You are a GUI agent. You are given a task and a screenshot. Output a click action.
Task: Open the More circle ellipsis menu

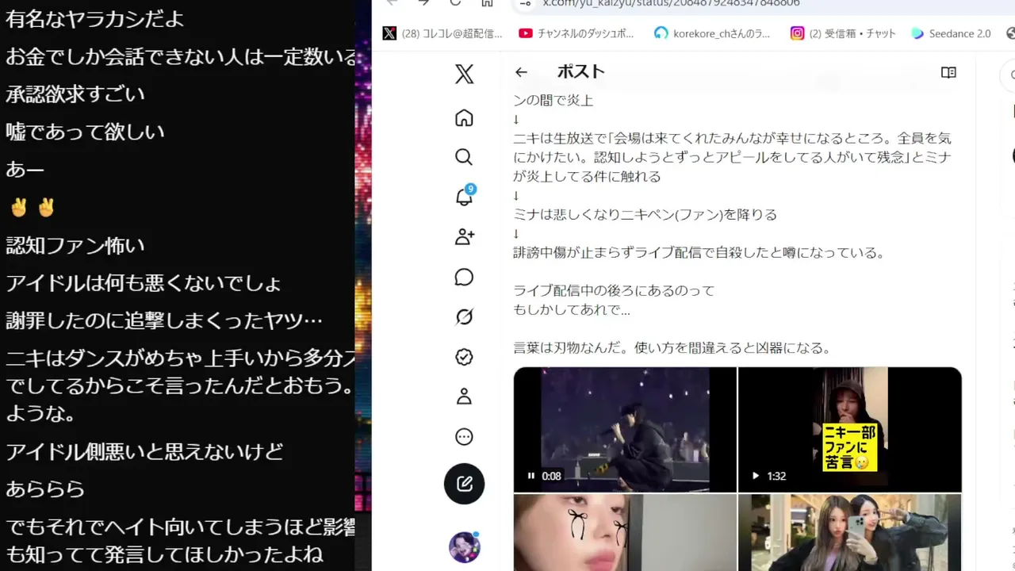coord(465,437)
